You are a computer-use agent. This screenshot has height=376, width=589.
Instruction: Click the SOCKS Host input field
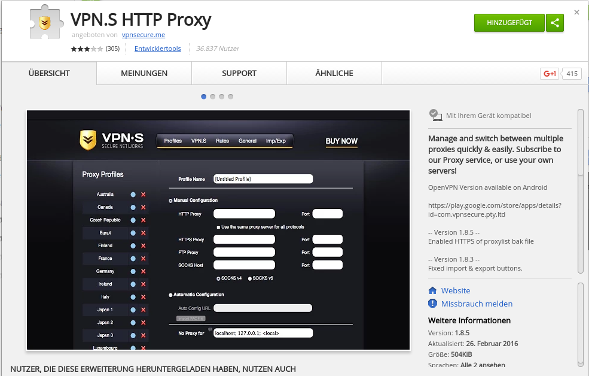(x=244, y=265)
